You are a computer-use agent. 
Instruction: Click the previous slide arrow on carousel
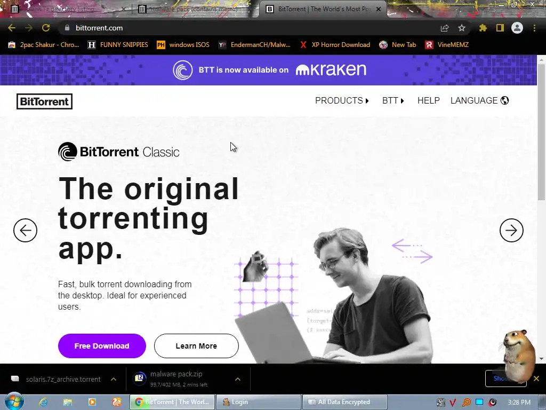tap(25, 230)
